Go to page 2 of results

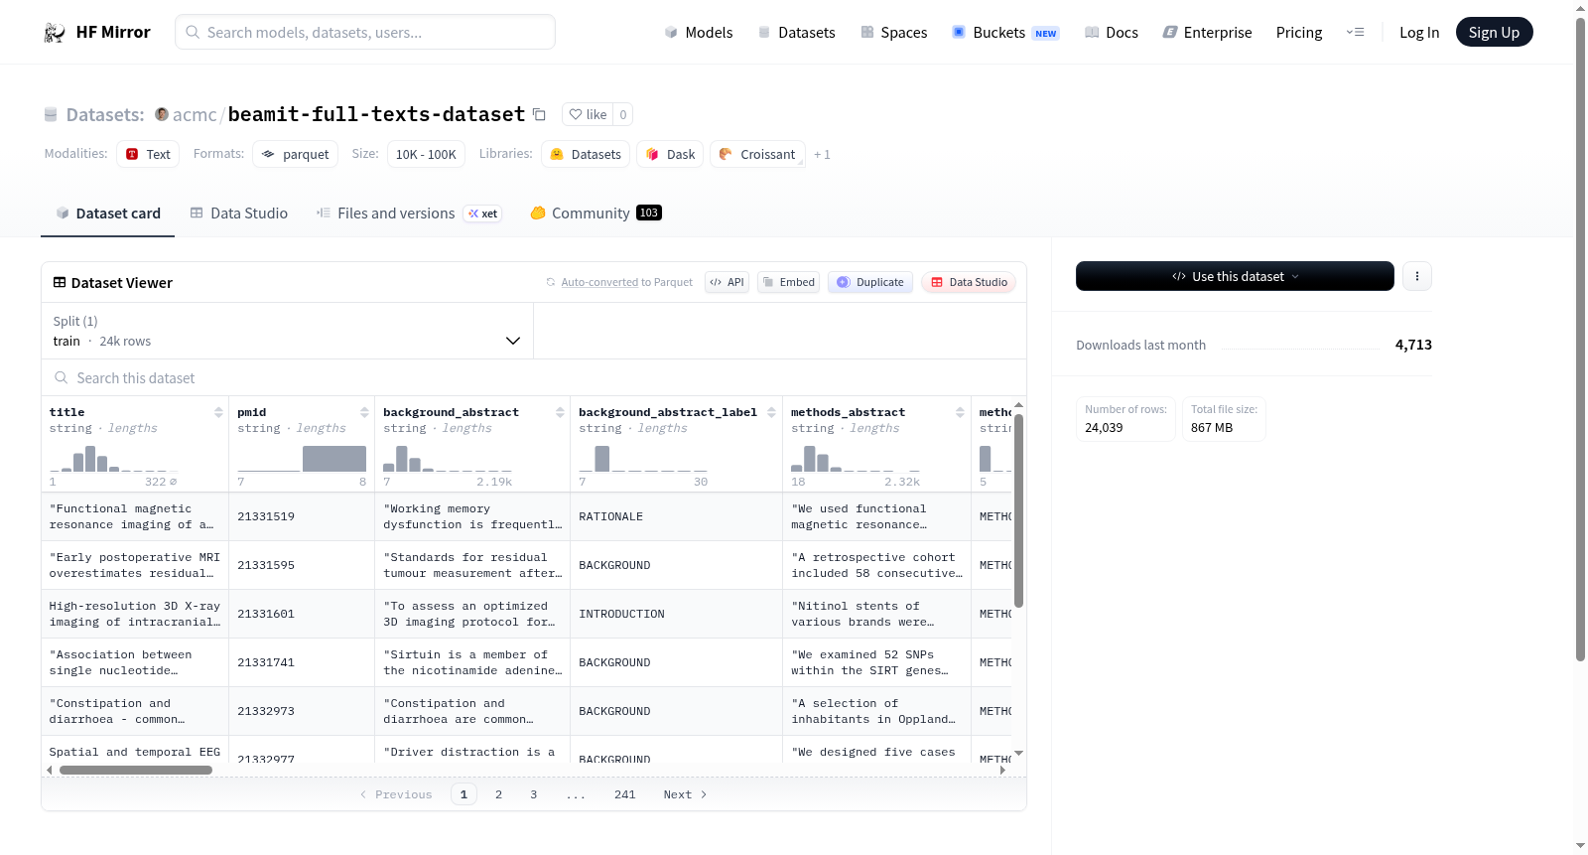tap(498, 794)
